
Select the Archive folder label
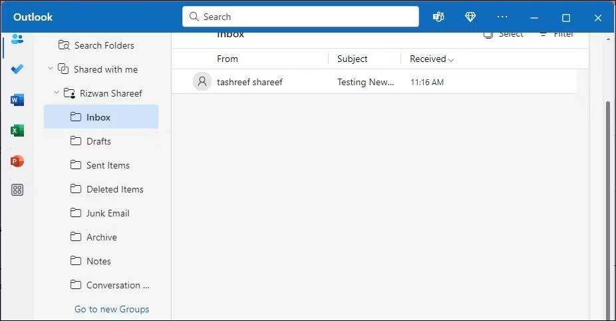pos(101,237)
